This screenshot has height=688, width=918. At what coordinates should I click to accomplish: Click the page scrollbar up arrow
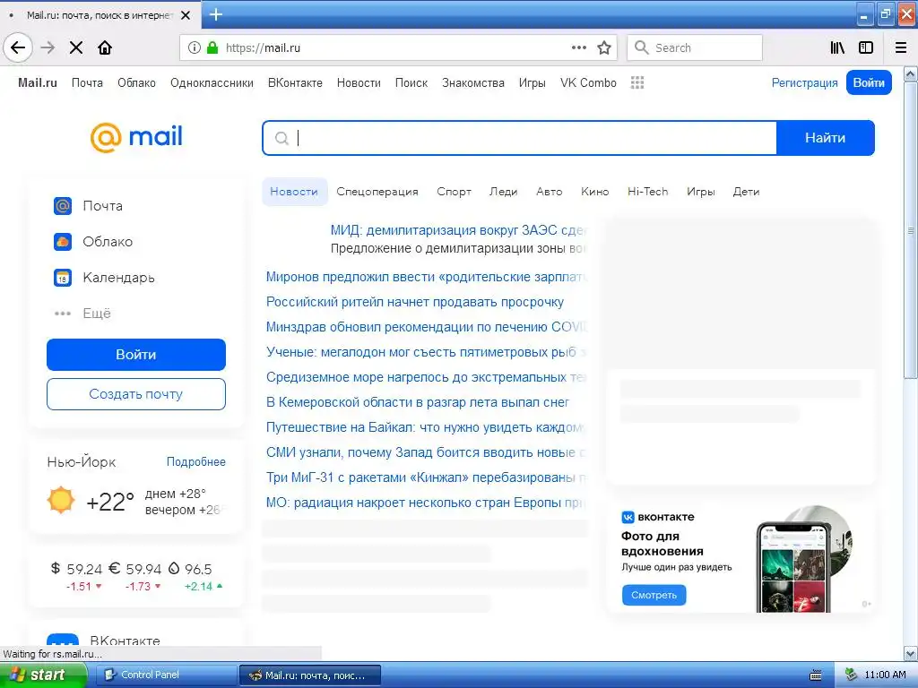[x=911, y=74]
